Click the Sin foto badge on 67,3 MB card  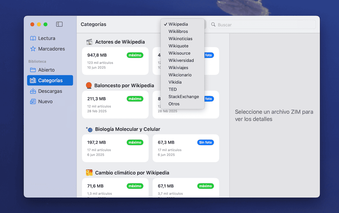tap(205, 142)
